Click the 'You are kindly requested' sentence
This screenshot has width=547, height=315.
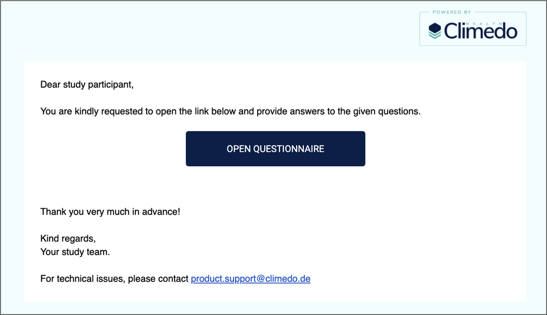click(x=231, y=111)
